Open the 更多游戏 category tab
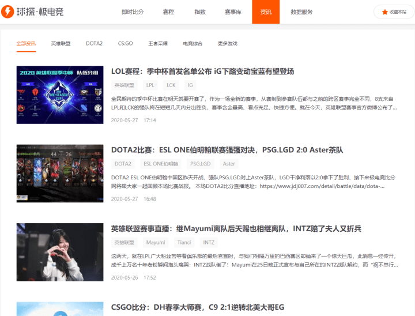Viewport: 415px width, 316px height. point(227,43)
